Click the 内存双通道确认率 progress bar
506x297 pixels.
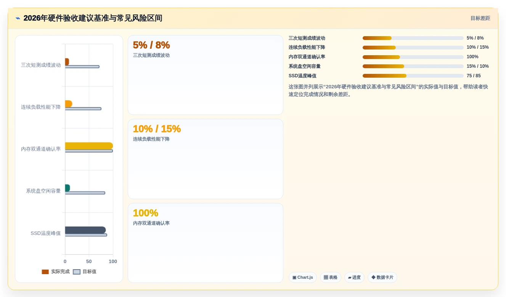413,57
